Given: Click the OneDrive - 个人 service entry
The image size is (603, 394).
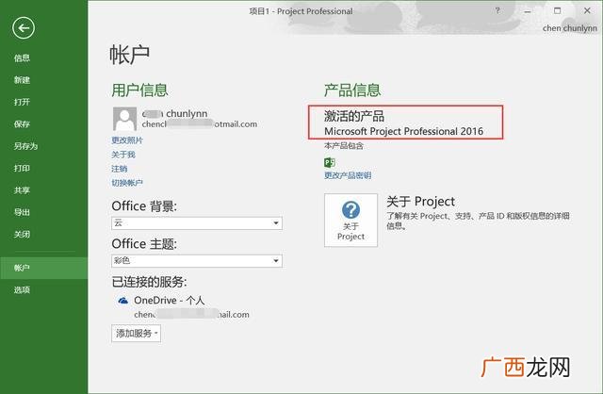Looking at the screenshot, I should tap(170, 300).
